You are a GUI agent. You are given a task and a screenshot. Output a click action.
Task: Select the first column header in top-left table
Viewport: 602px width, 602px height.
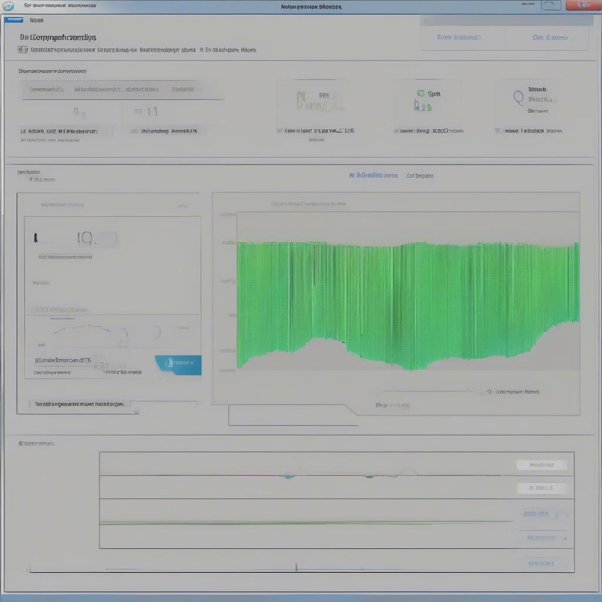click(47, 89)
